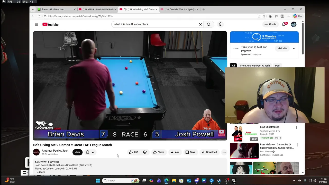Click the 5 Minutes IQ banner ad
This screenshot has width=329, height=185.
264,37
